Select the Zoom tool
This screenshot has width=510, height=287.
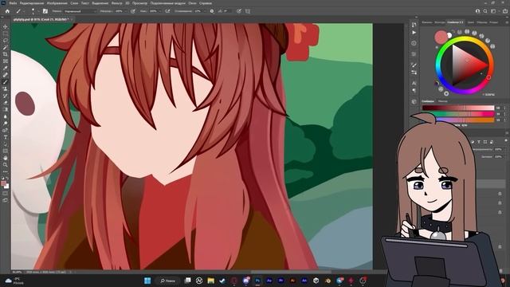pyautogui.click(x=6, y=165)
